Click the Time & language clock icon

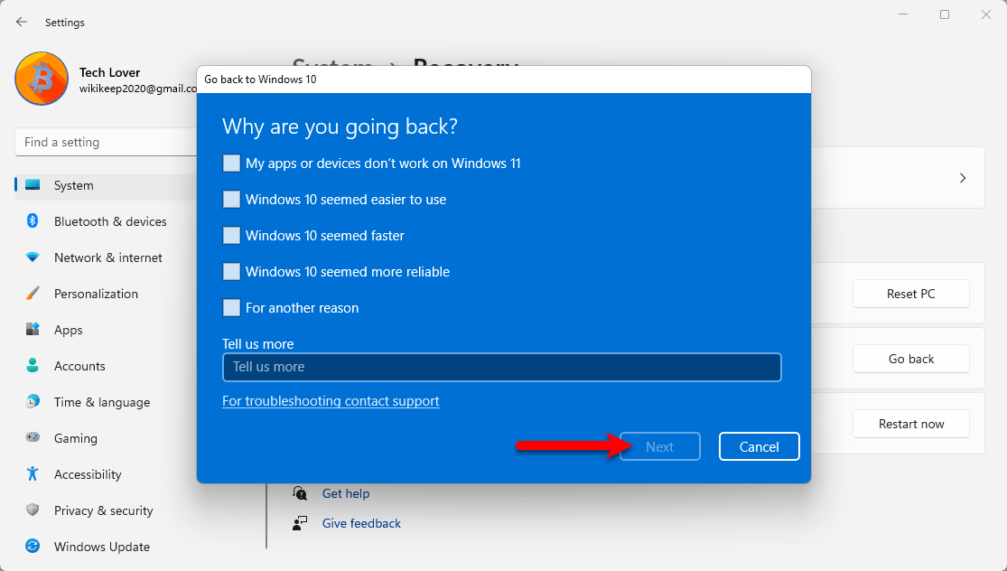point(33,402)
